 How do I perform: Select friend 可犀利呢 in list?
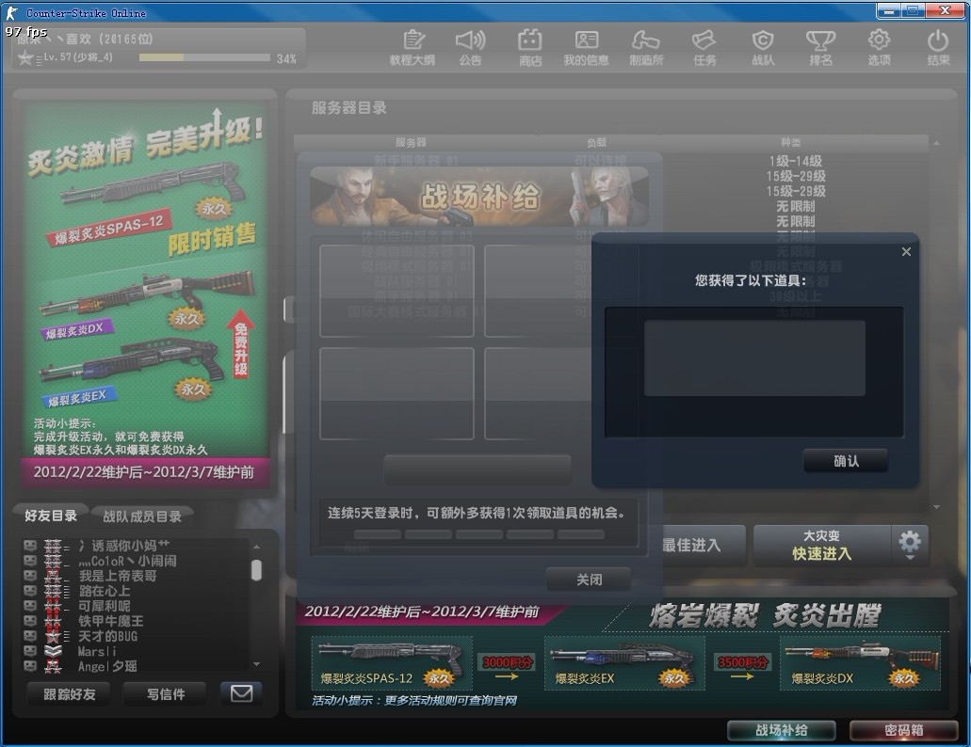135,605
